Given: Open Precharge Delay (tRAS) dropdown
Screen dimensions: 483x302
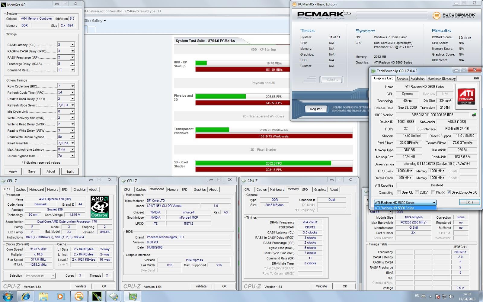Looking at the screenshot, I should [72, 64].
